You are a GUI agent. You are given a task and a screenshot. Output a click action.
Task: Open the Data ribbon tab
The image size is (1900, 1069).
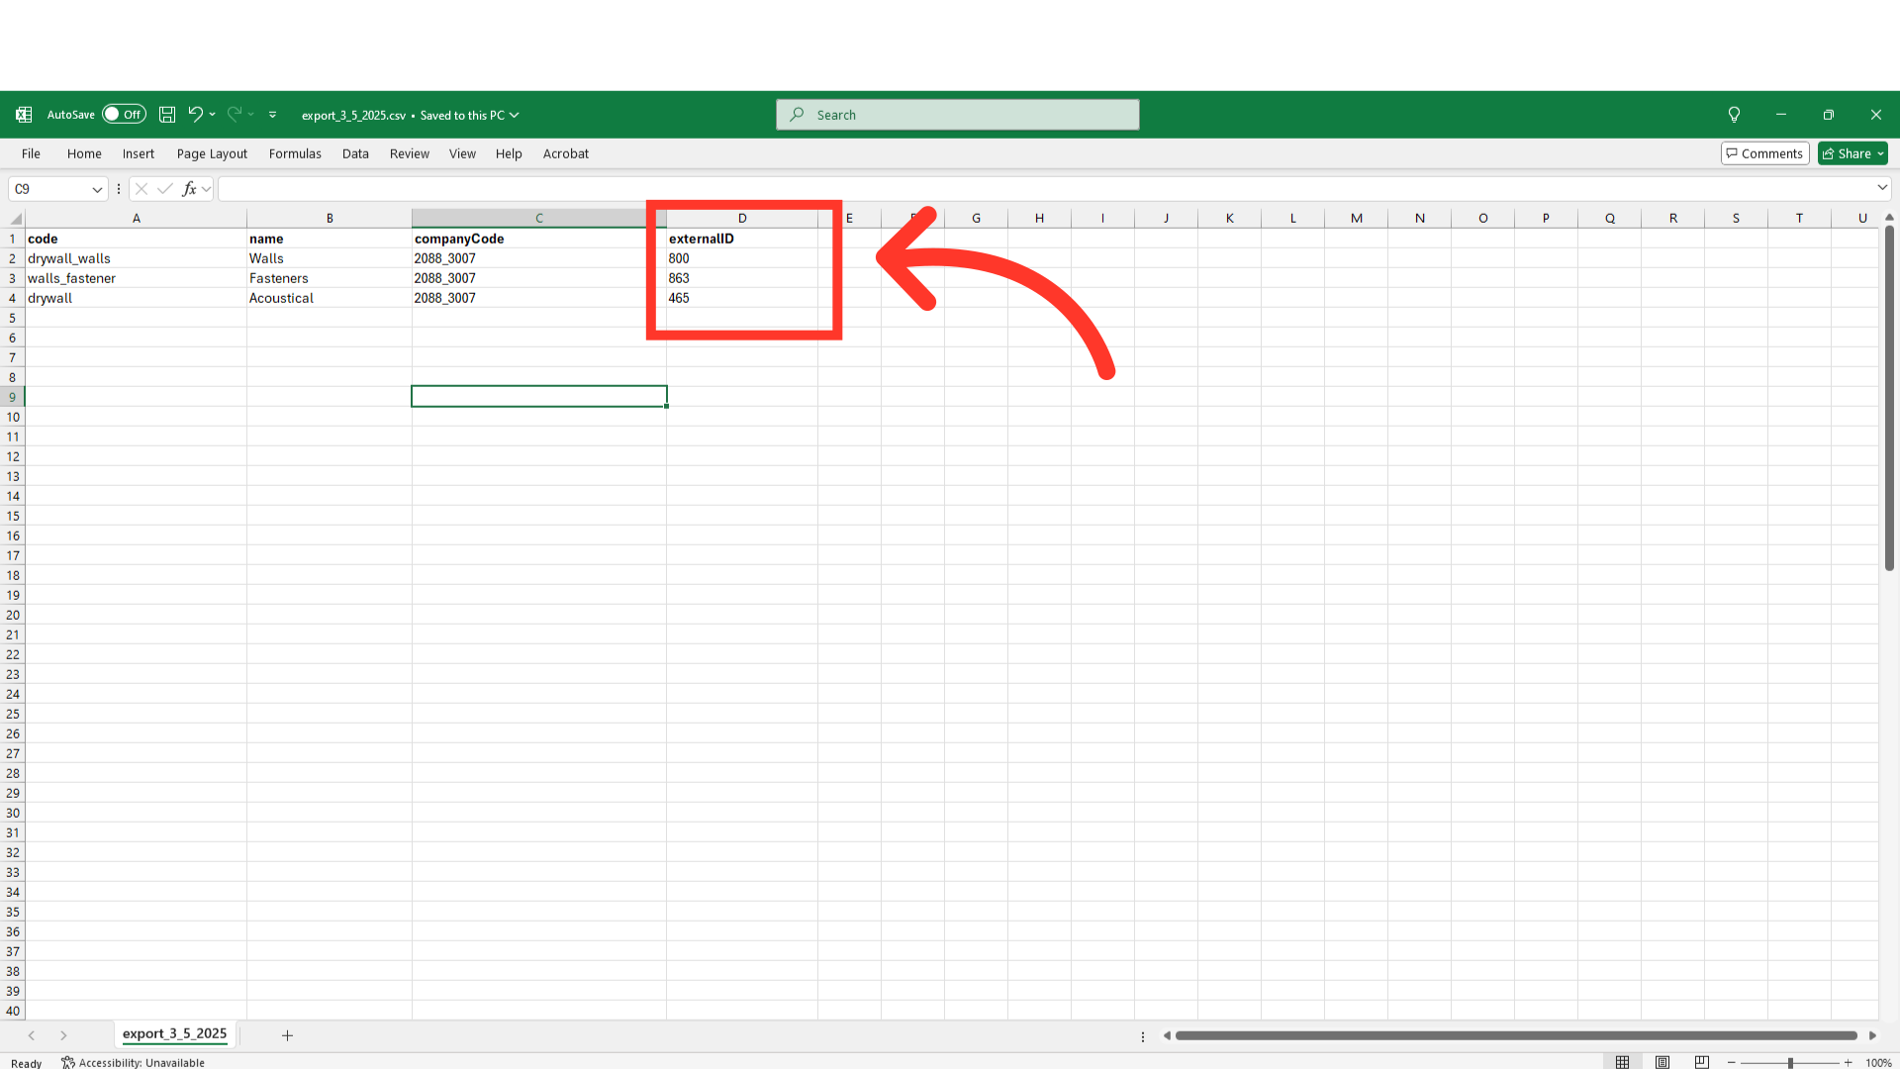tap(355, 153)
